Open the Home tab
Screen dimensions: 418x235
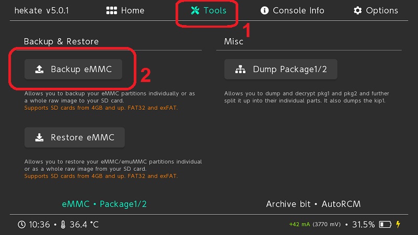pyautogui.click(x=125, y=10)
